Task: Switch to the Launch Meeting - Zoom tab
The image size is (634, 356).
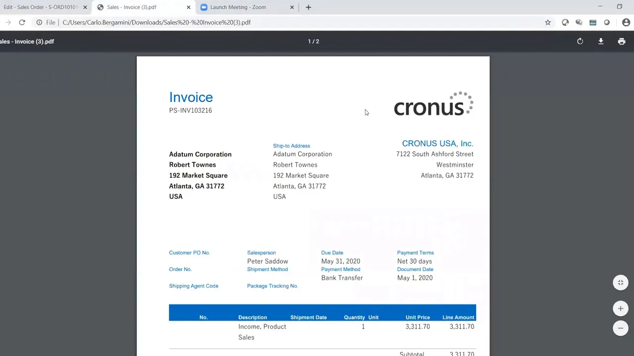Action: (238, 7)
